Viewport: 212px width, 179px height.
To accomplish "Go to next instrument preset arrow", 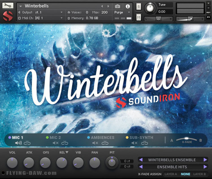I will [108, 6].
